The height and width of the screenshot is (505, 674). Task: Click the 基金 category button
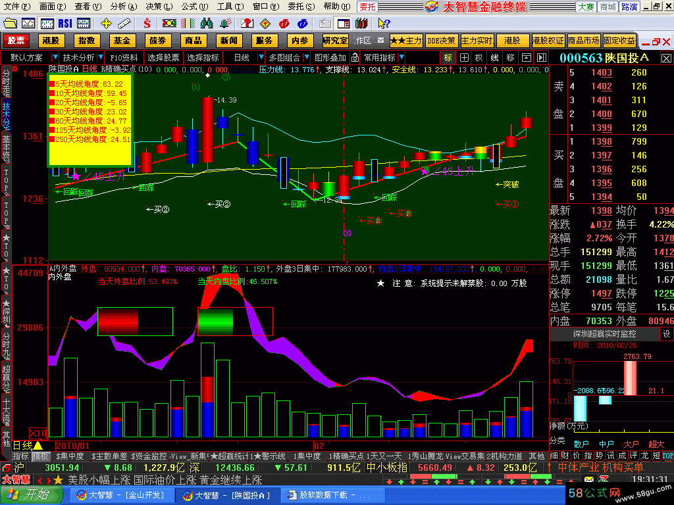coord(122,40)
